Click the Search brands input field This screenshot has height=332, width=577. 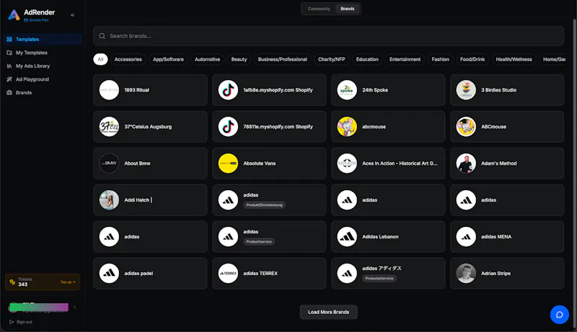[x=328, y=36]
